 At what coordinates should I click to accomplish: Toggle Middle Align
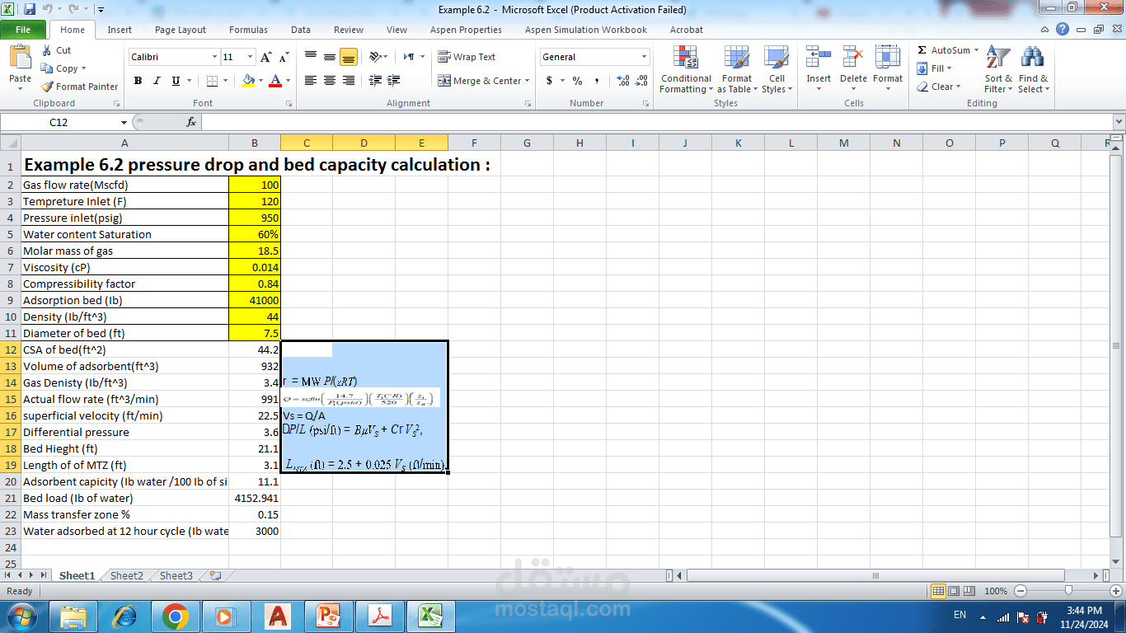(x=330, y=57)
